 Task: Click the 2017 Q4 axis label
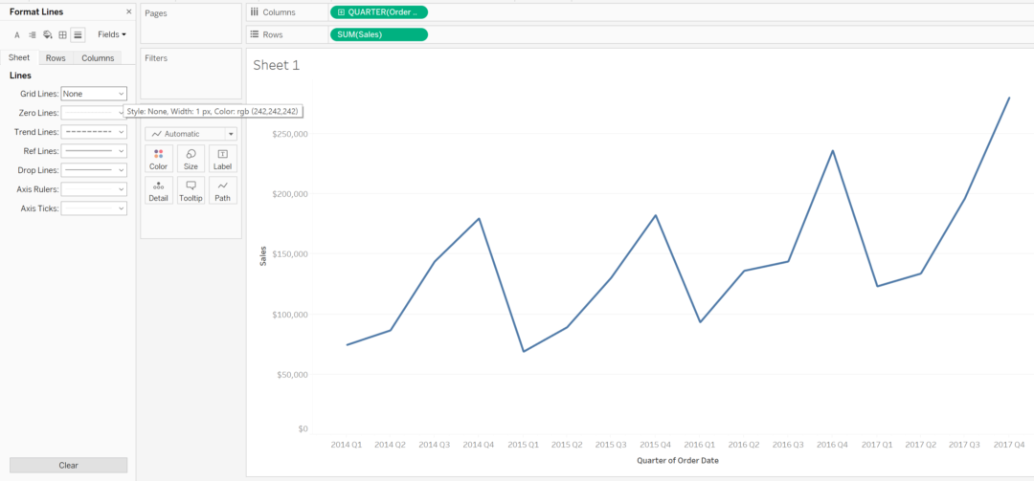pyautogui.click(x=1009, y=445)
